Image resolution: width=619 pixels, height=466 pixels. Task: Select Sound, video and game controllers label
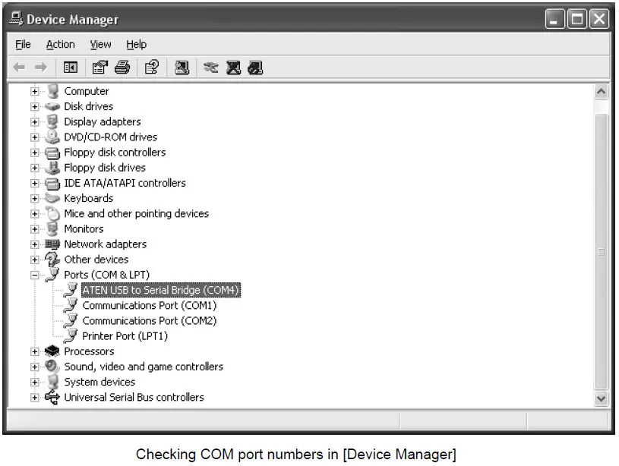pos(144,367)
